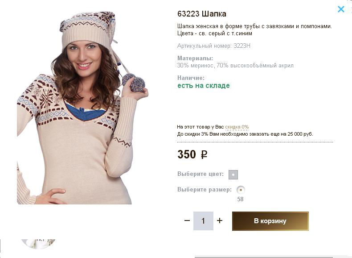Open the скидка 0% discount link
The image size is (352, 258).
coord(237,127)
